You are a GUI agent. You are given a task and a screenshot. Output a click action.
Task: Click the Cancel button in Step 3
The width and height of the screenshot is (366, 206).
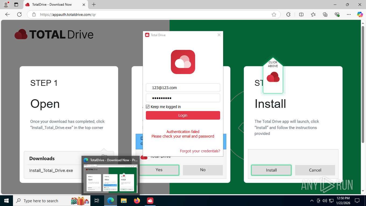(315, 170)
